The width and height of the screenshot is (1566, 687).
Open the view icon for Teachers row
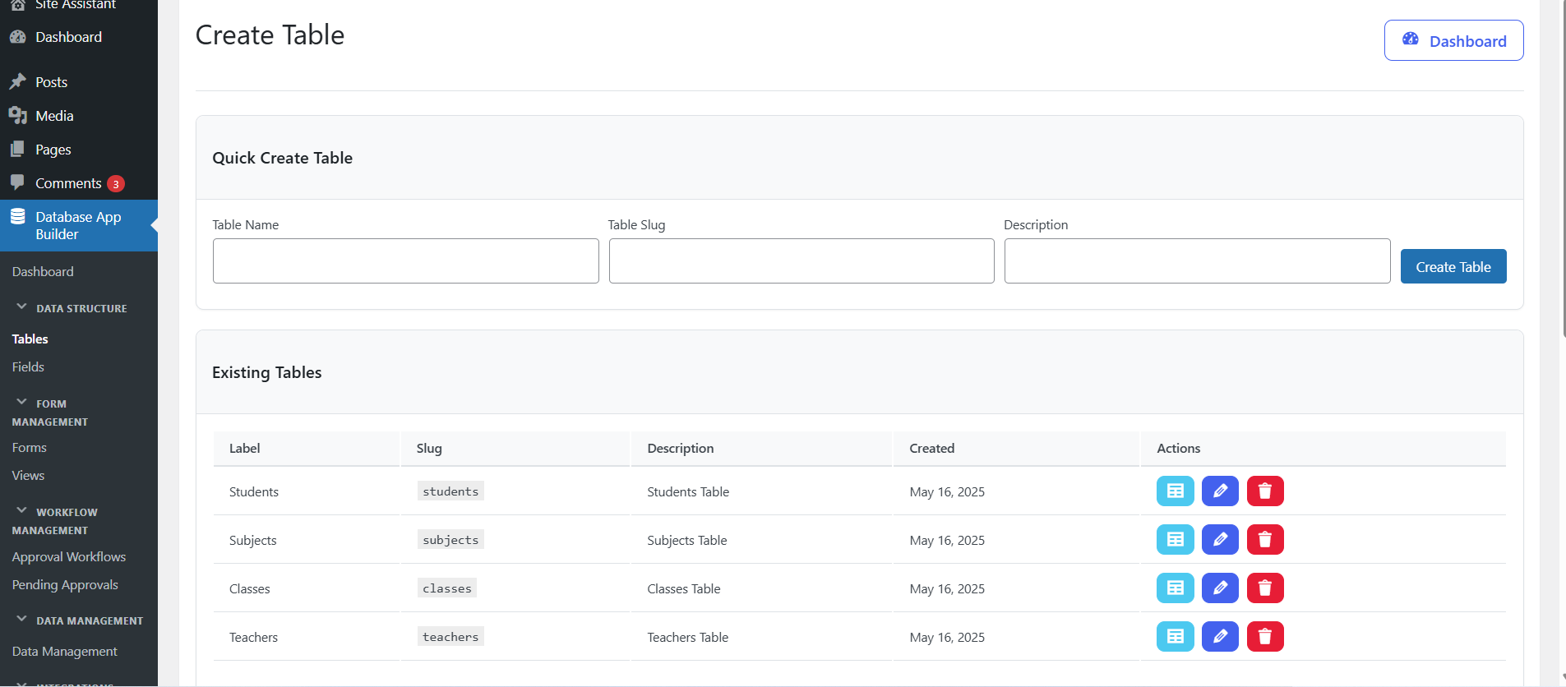1175,637
